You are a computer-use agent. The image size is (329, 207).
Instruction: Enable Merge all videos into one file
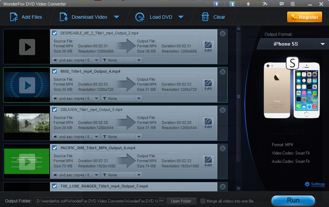click(203, 201)
